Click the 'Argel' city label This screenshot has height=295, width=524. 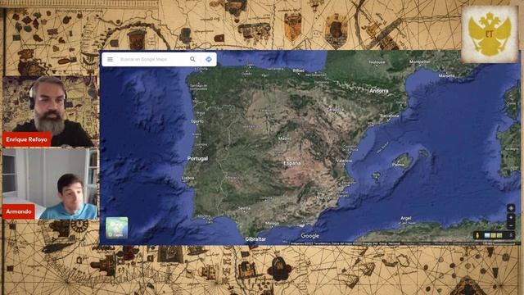click(x=406, y=218)
